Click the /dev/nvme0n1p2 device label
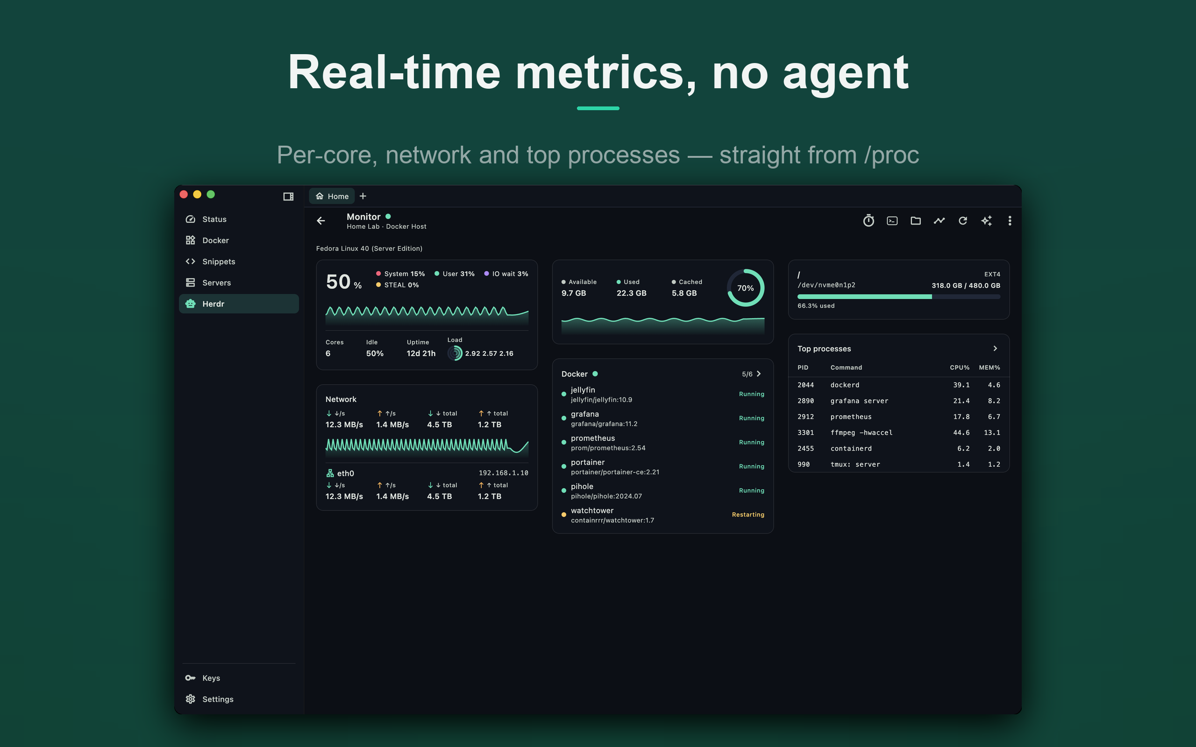1196x747 pixels. [x=826, y=285]
